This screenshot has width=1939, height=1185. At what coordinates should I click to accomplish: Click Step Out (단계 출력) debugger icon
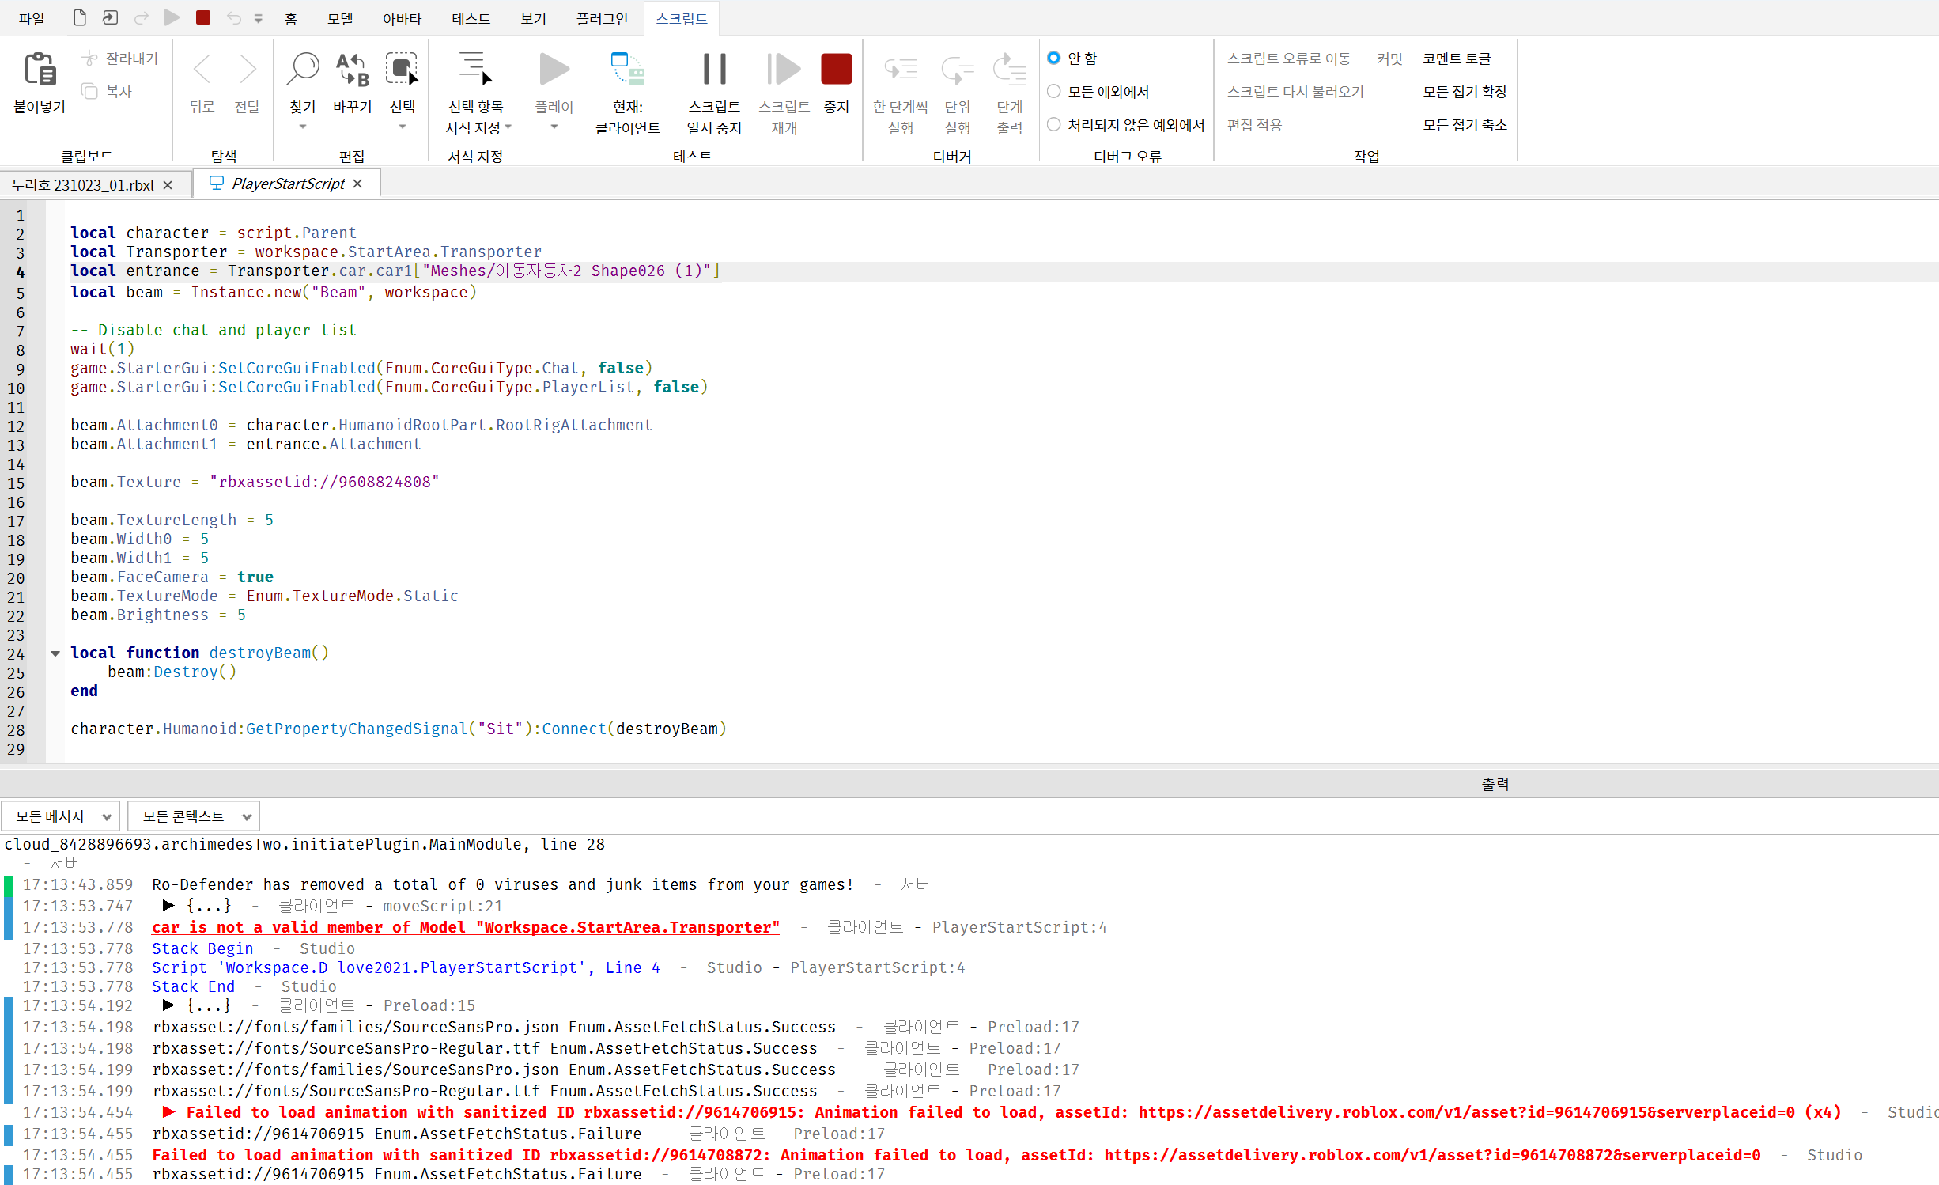coord(1010,70)
